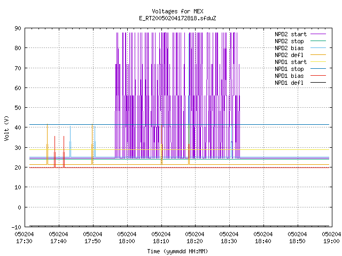Viewport: 342px width, 256px height.
Task: Click the x-axis tick label 17:40
Action: point(58,242)
